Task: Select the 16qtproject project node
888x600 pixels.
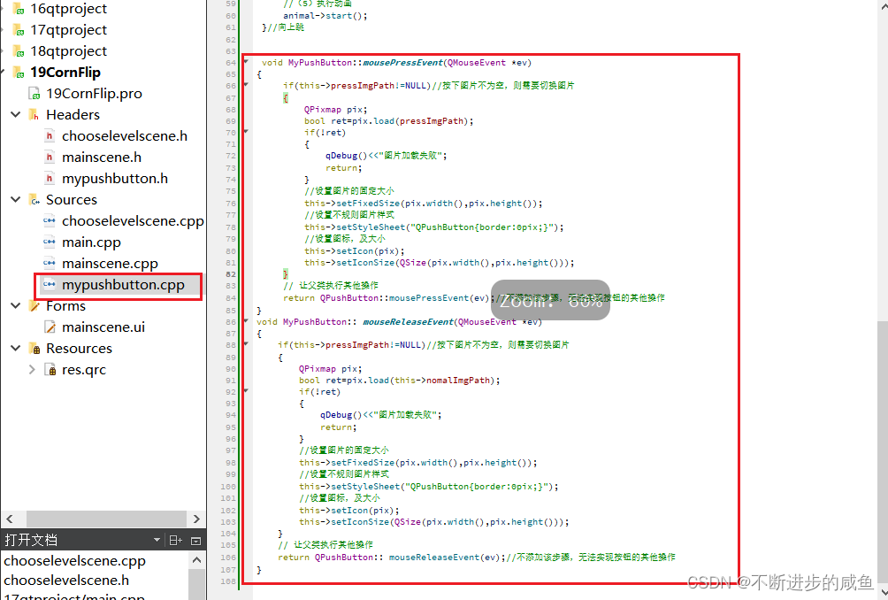Action: 68,9
